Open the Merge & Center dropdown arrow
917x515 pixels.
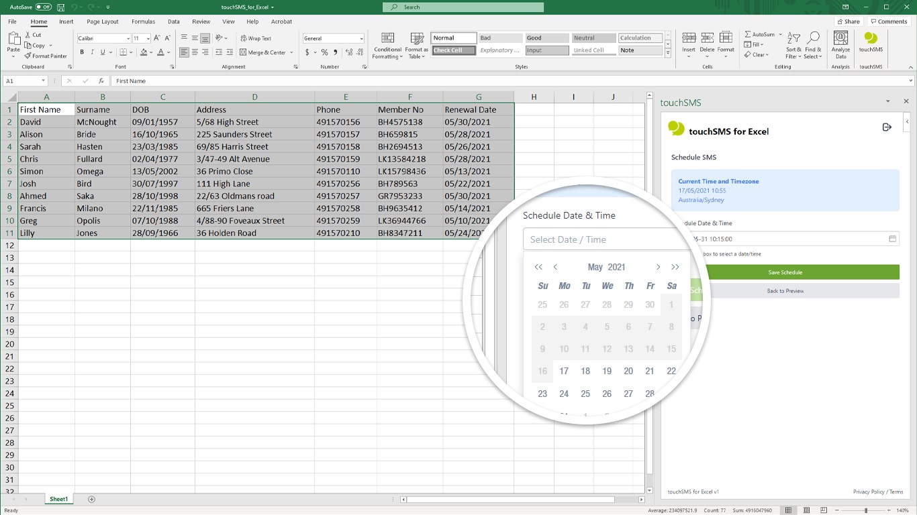(291, 52)
